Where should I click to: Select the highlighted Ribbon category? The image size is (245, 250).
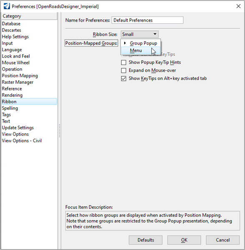[x=29, y=102]
